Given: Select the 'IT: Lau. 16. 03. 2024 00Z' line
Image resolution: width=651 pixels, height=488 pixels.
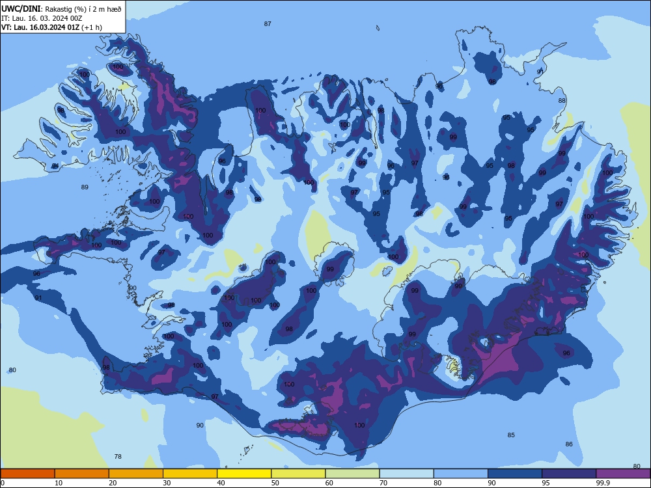Looking at the screenshot, I should click(42, 18).
